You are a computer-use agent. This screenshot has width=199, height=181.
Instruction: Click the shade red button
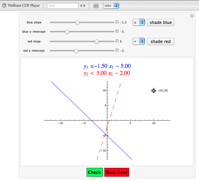click(161, 41)
